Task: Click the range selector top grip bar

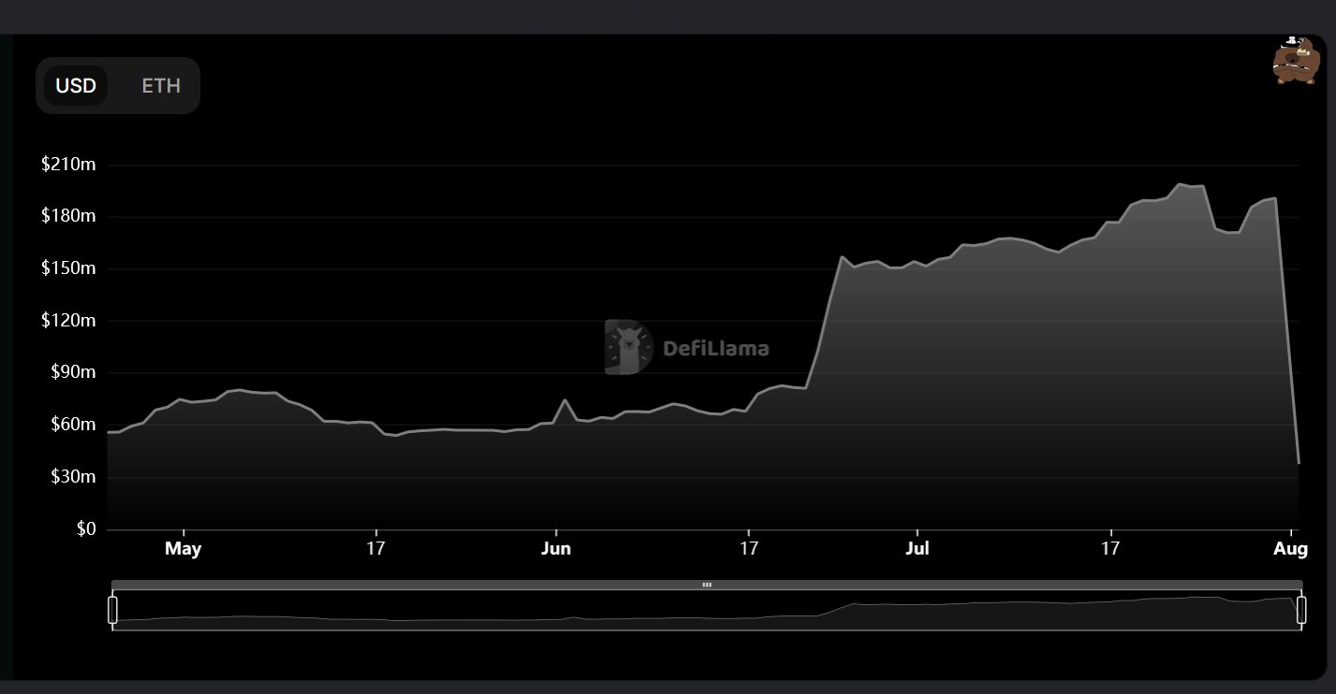Action: (x=707, y=585)
